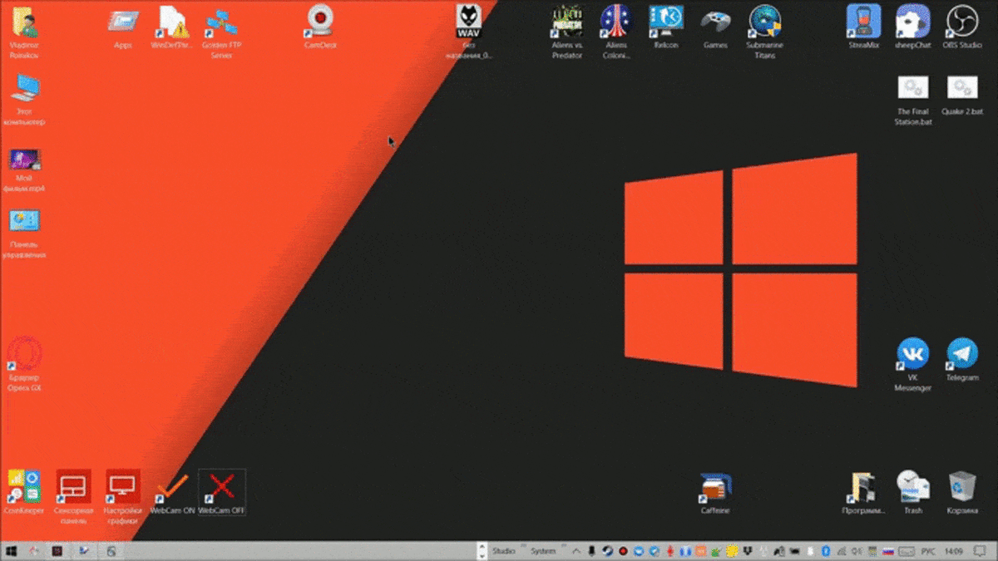
Task: Open the Панель управления icon
Action: [x=24, y=233]
